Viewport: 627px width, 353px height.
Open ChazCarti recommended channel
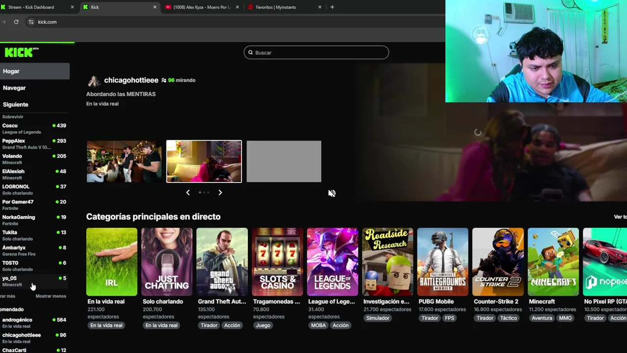[x=34, y=350]
